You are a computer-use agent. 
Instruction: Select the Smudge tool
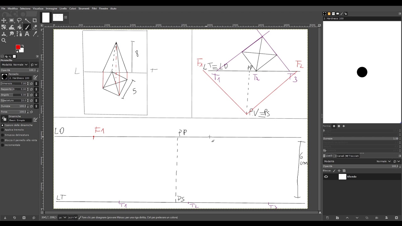(x=12, y=34)
